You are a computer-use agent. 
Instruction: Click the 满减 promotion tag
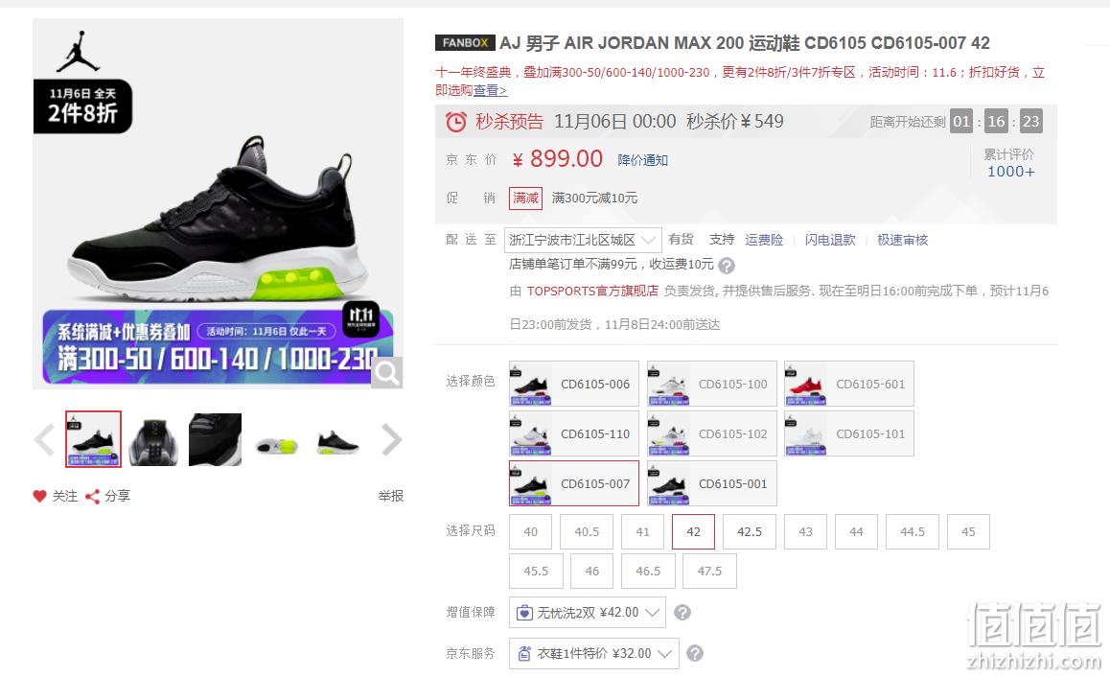click(x=525, y=198)
